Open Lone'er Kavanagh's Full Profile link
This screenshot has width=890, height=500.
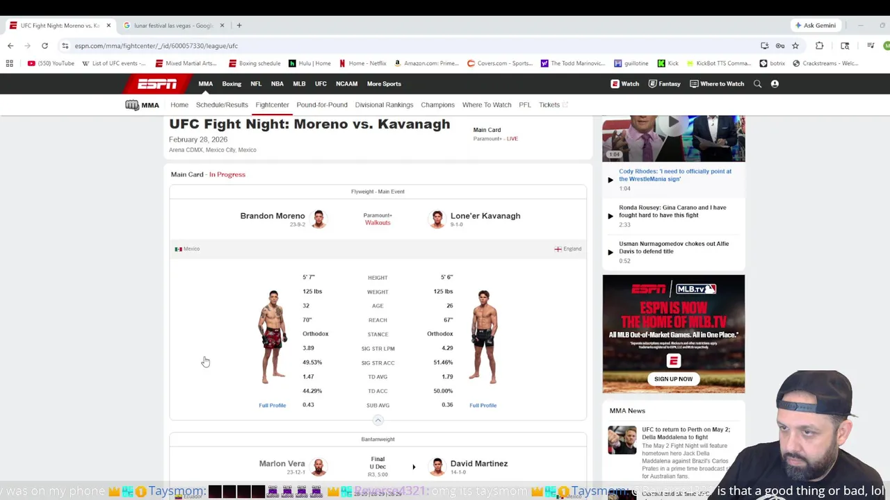pyautogui.click(x=483, y=406)
